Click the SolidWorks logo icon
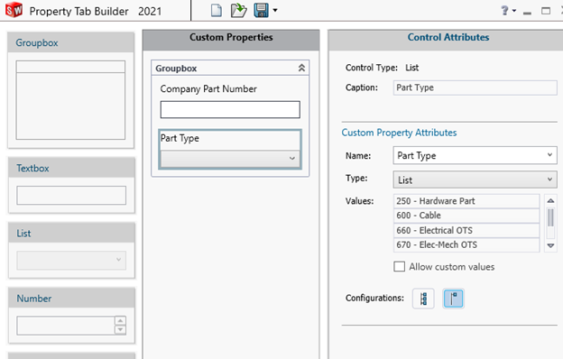The height and width of the screenshot is (359, 563). point(14,10)
